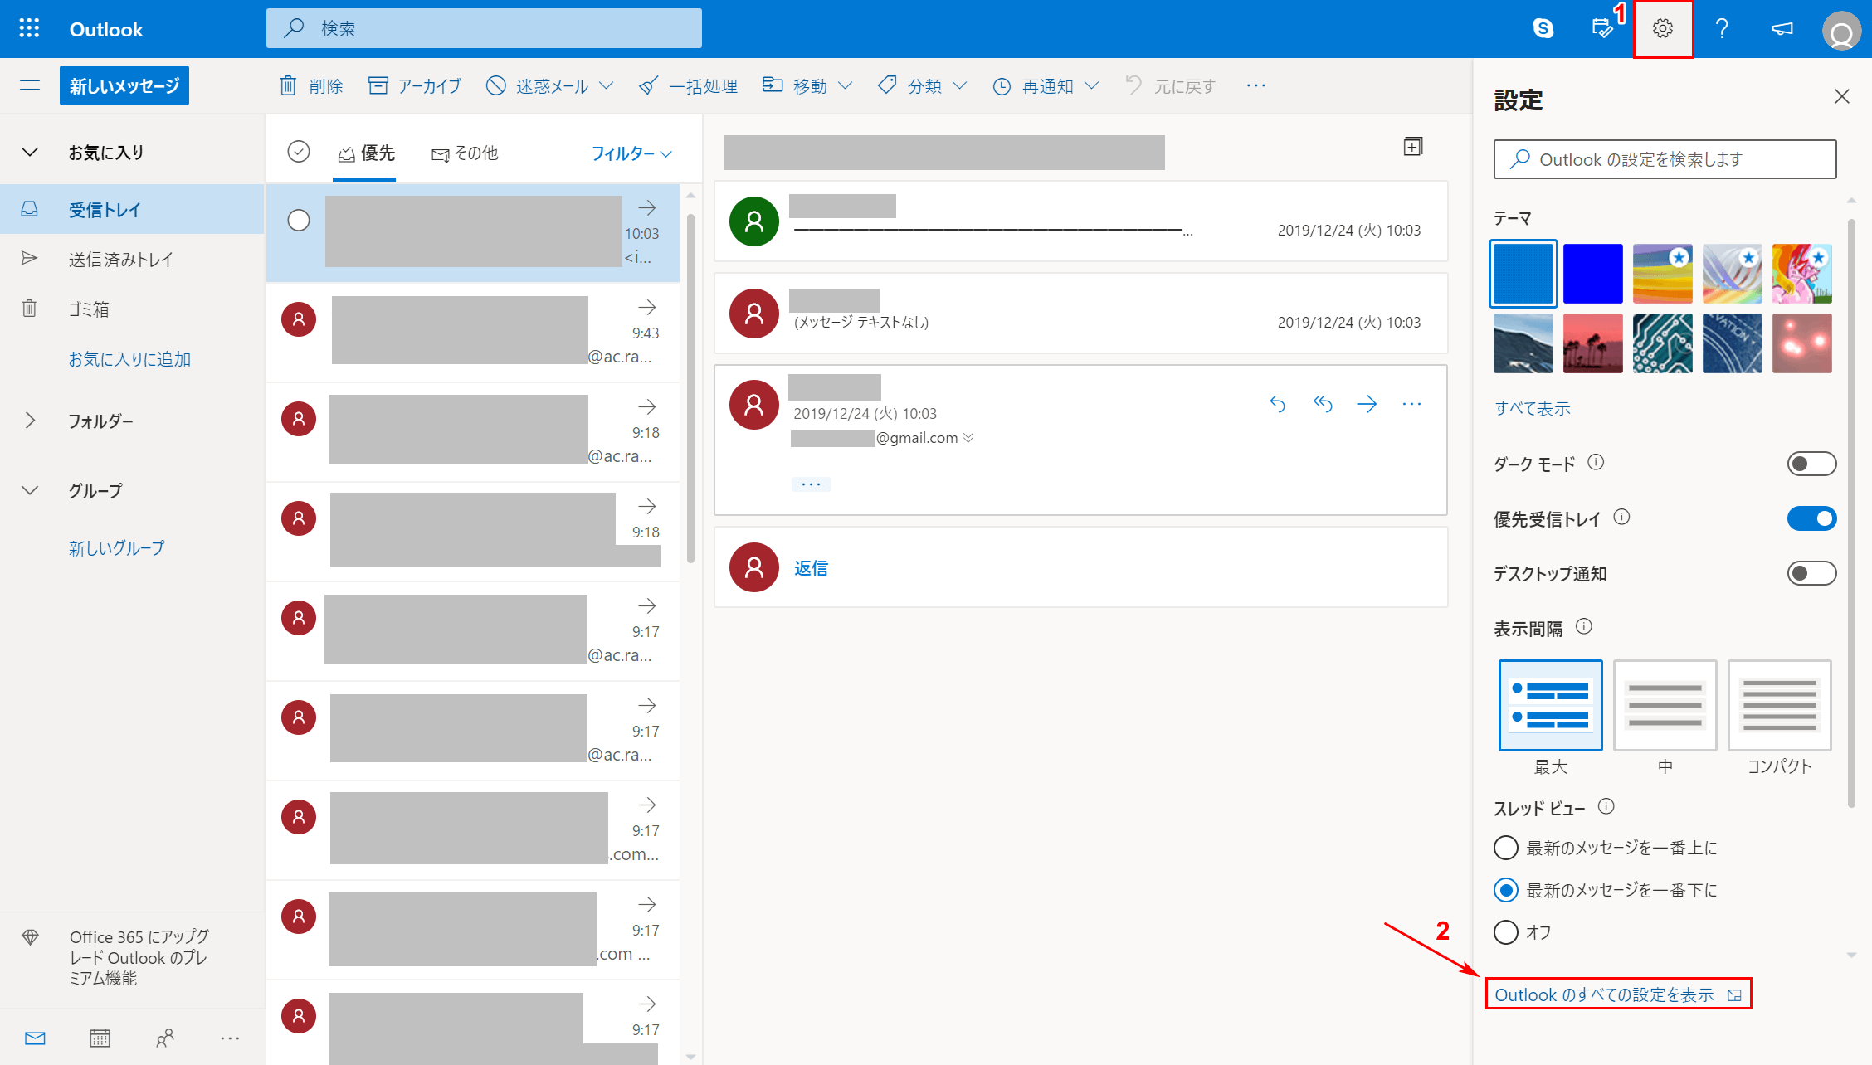1872x1065 pixels.
Task: Click the 新しいメッセージ button
Action: [x=124, y=85]
